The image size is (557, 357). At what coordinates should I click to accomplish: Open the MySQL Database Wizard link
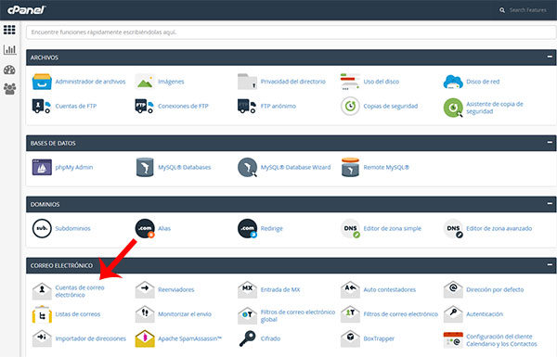click(295, 167)
